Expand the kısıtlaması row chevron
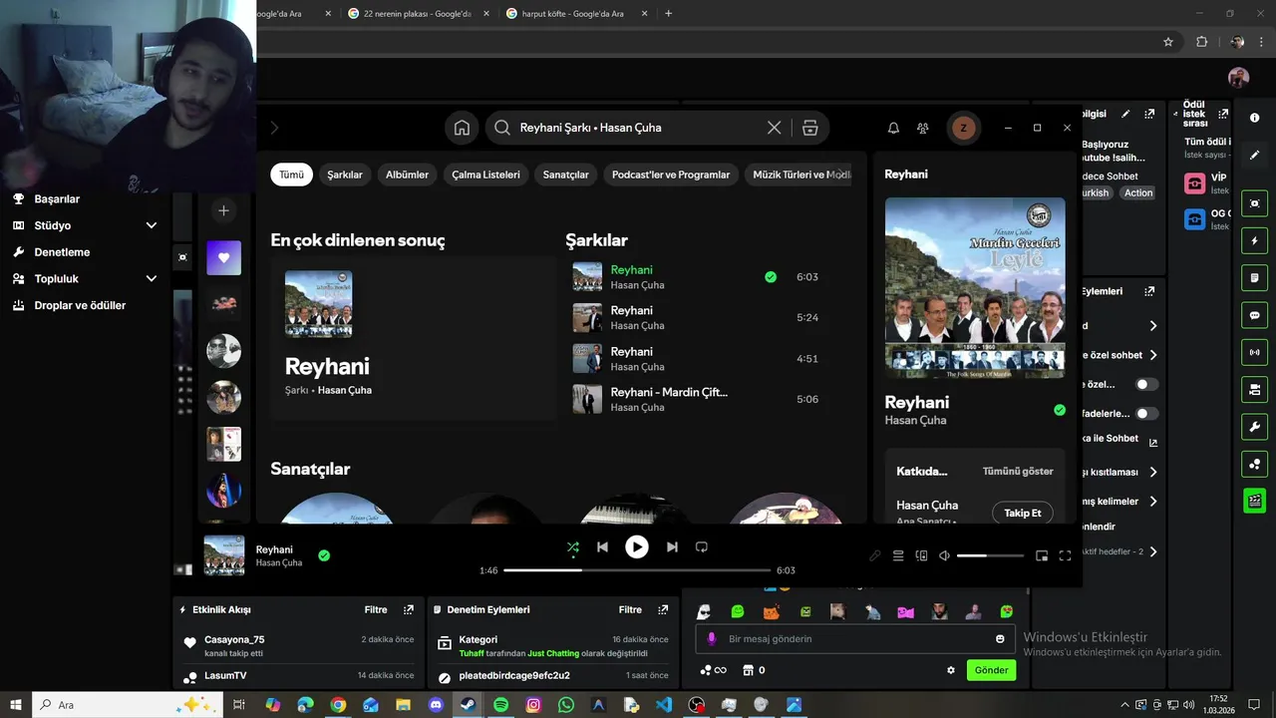The height and width of the screenshot is (718, 1276). click(x=1153, y=472)
